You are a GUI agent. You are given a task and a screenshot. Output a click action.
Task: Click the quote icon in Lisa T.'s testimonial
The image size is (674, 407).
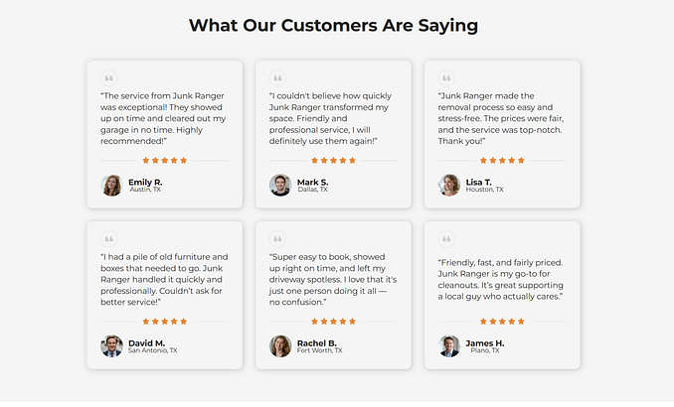[447, 77]
